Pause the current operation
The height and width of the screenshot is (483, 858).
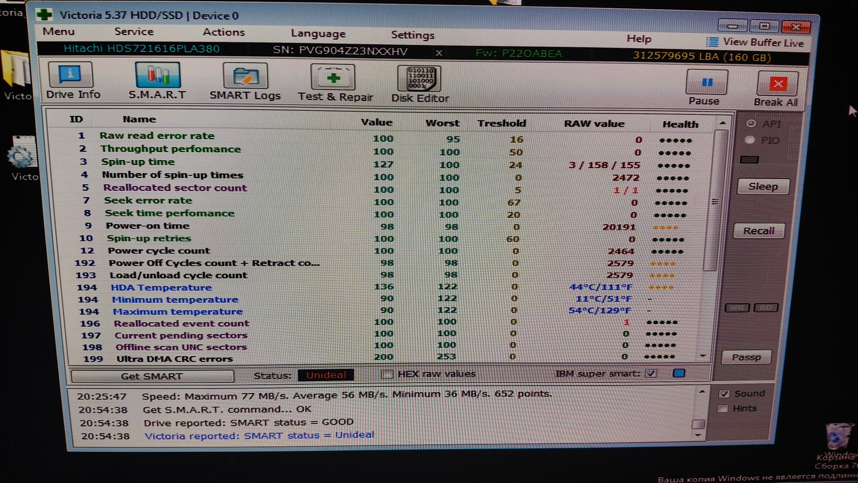click(x=706, y=88)
